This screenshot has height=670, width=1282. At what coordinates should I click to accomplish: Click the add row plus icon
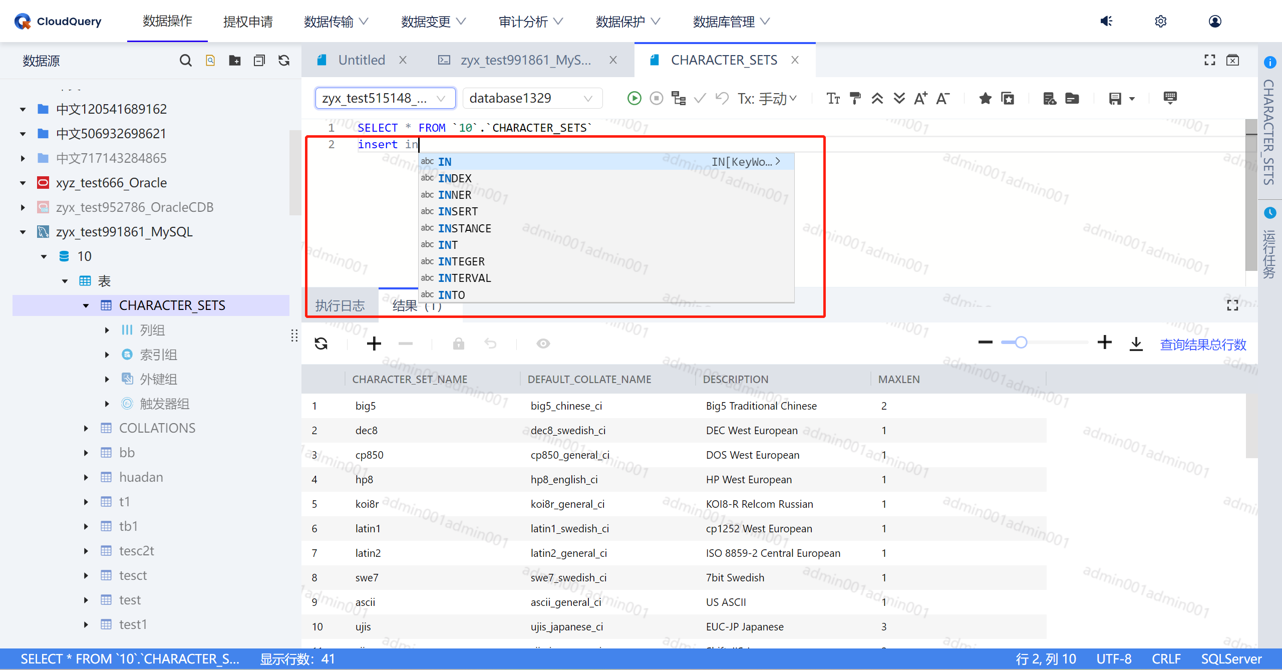(374, 344)
